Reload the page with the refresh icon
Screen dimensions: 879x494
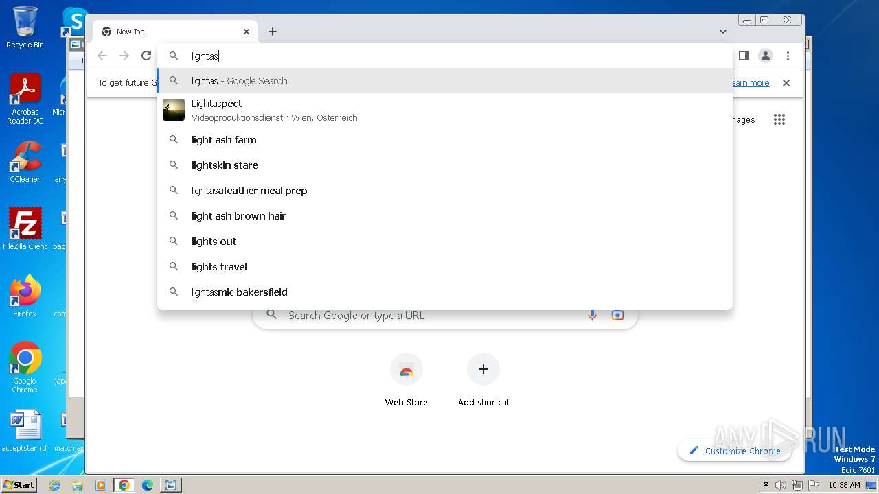146,56
